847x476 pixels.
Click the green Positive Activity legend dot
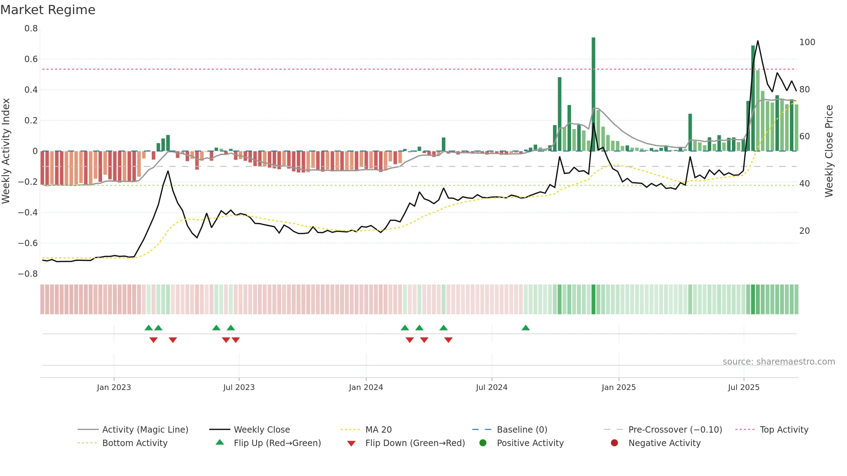[x=483, y=443]
